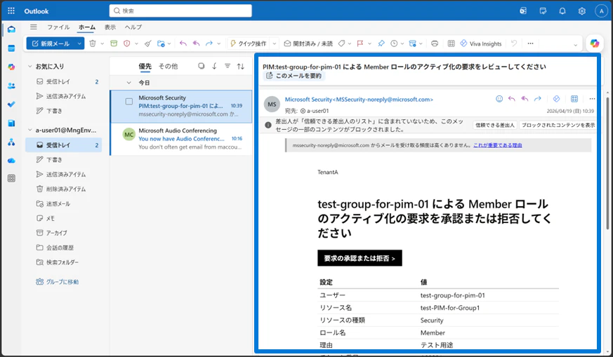Click the 信頼できる差出人 button
613x357 pixels.
point(495,125)
